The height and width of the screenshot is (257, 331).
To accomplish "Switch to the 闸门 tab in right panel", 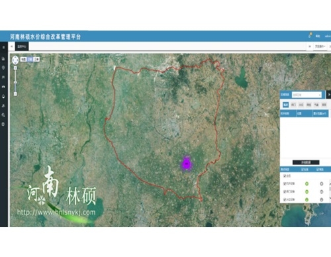I will tap(293, 105).
